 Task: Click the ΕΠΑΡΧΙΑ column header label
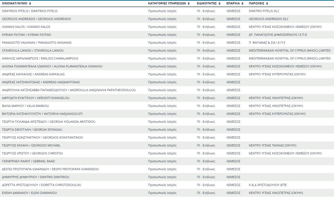pyautogui.click(x=233, y=3)
